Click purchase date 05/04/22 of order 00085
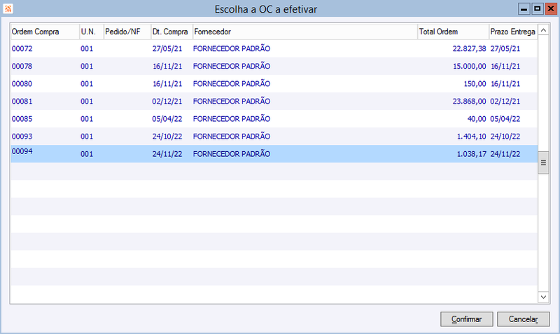The width and height of the screenshot is (560, 334). pyautogui.click(x=167, y=118)
